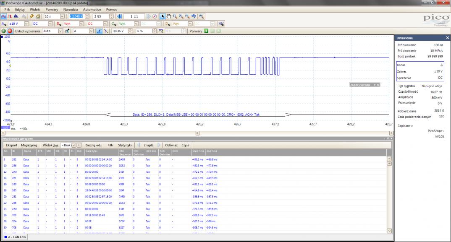Image resolution: width=451 pixels, height=242 pixels.
Task: Open the Automotive menu
Action: click(x=92, y=9)
